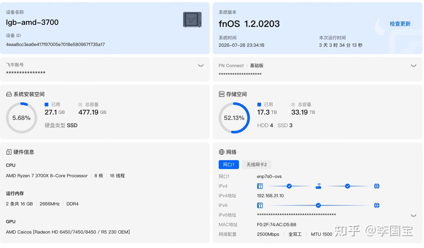
Task: Click the HDD 4 count
Action: (x=265, y=125)
